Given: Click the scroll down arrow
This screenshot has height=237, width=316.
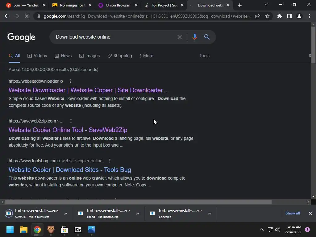Looking at the screenshot, I should coord(313,197).
